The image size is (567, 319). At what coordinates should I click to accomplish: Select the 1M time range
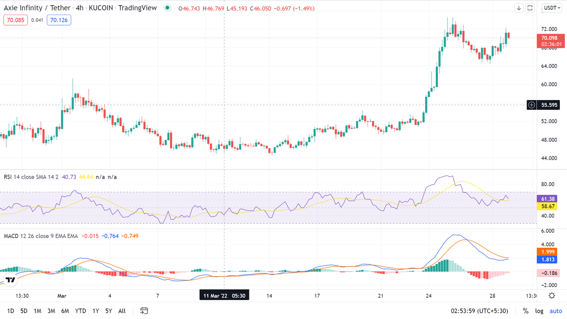pyautogui.click(x=38, y=311)
